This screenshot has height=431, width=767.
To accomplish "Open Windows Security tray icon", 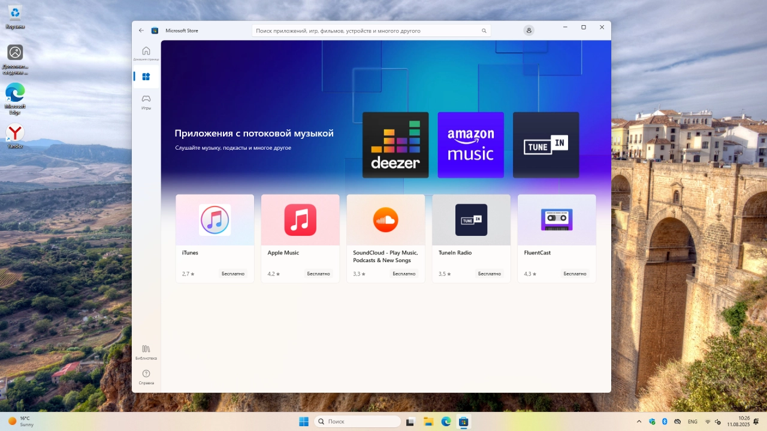I will [653, 421].
